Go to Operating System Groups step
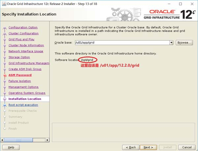Screen dimensions: 198x151 click(x=27, y=93)
